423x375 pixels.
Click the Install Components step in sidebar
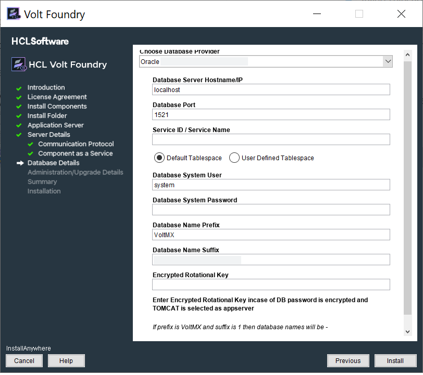click(x=57, y=107)
